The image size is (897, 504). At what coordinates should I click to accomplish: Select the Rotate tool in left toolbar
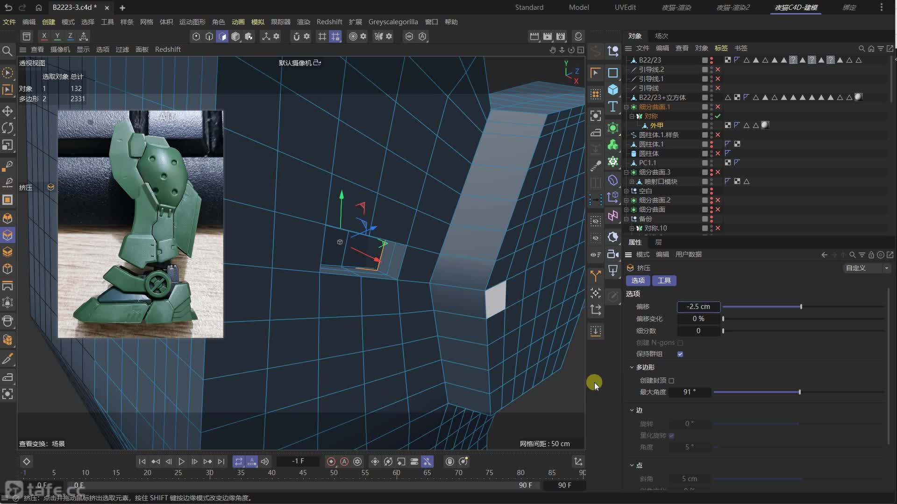point(7,128)
